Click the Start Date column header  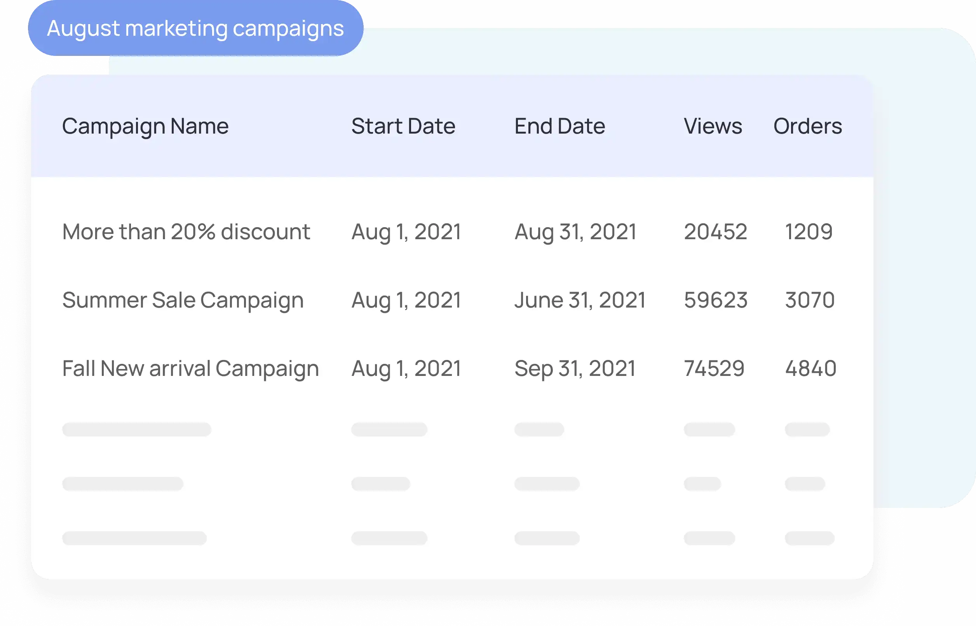(x=403, y=126)
